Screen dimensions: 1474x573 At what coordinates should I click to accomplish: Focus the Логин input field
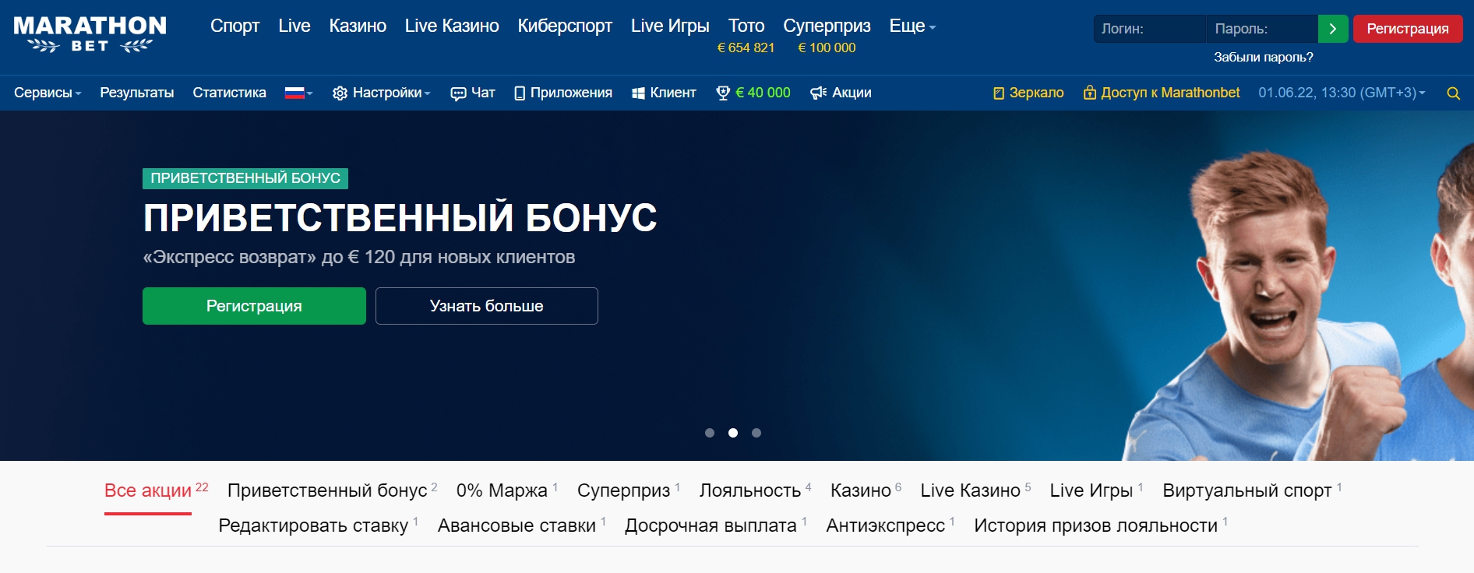[1150, 29]
